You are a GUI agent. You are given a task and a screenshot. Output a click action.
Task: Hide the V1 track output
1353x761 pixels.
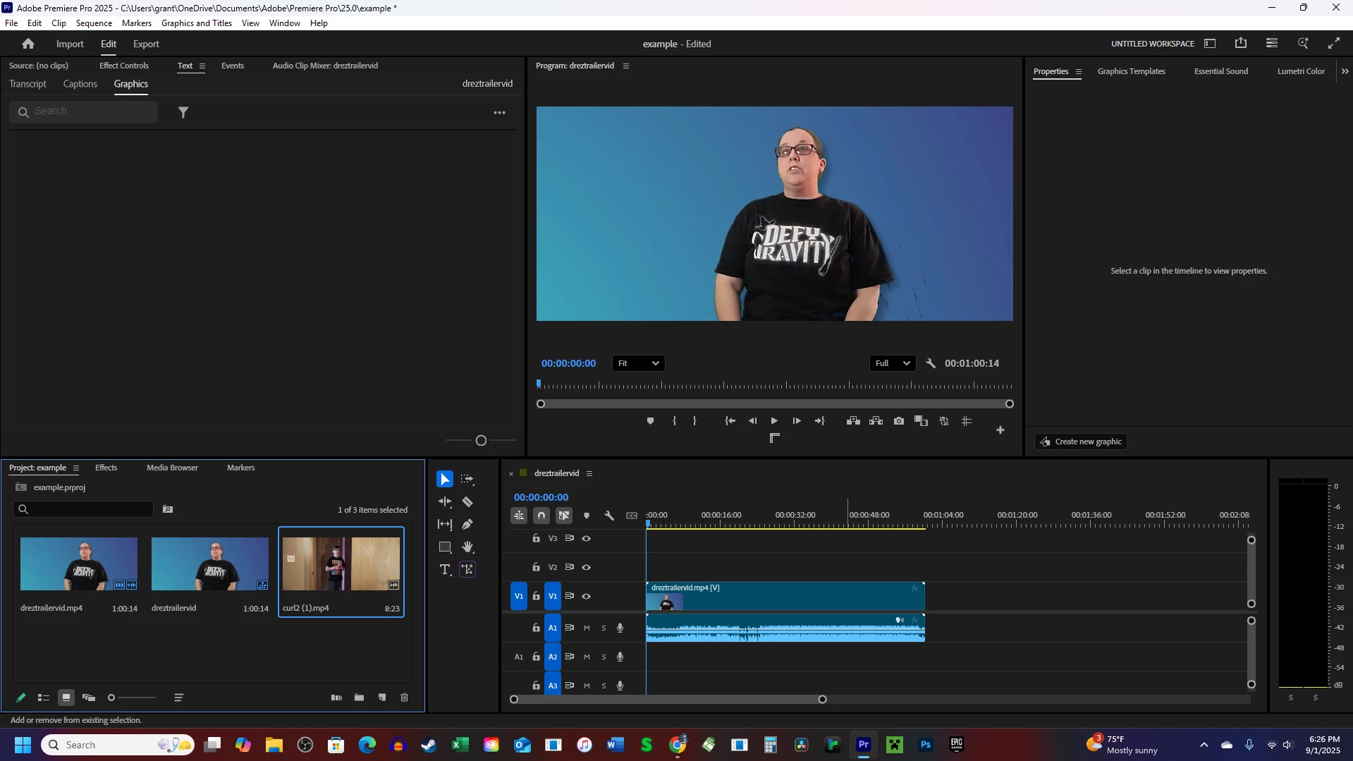tap(587, 597)
